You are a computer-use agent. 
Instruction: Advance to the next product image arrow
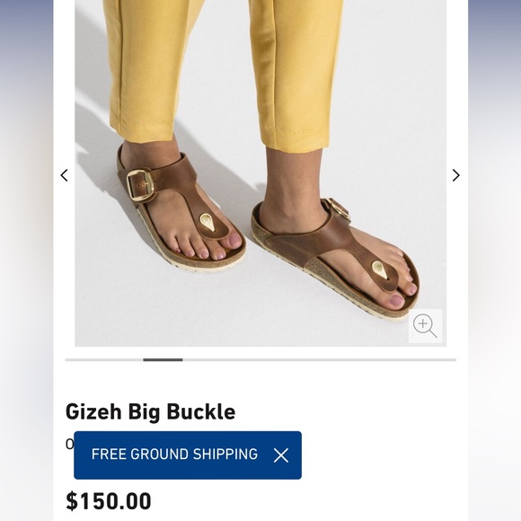click(456, 175)
